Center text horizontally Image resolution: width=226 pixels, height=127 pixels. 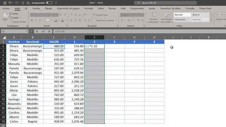click(76, 20)
